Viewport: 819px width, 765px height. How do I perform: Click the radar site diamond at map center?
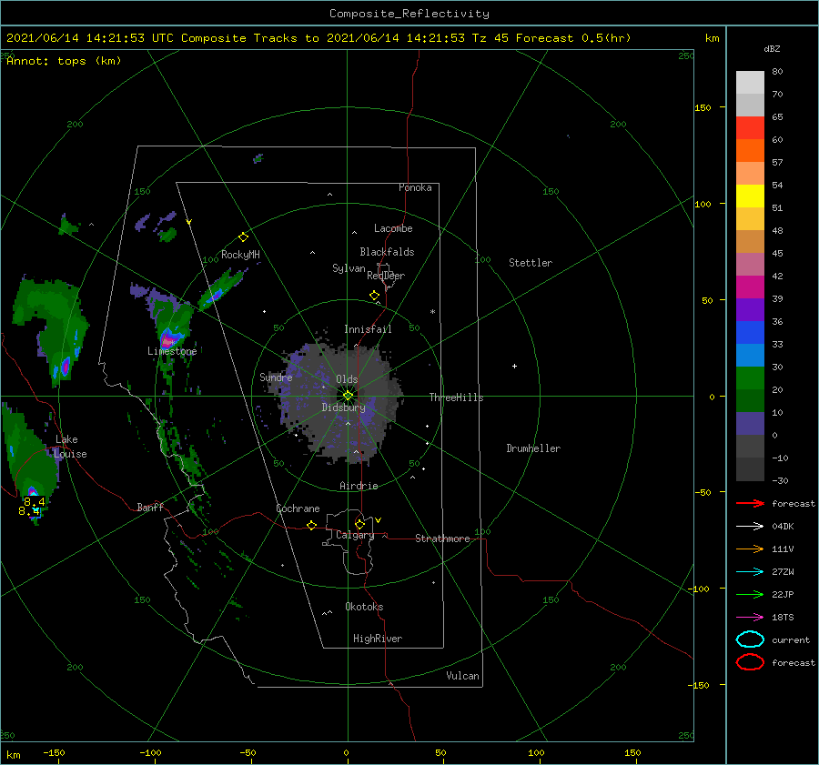[x=348, y=396]
